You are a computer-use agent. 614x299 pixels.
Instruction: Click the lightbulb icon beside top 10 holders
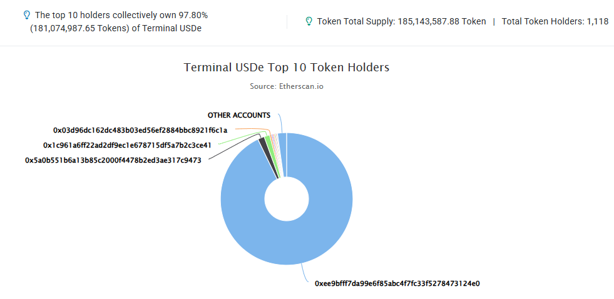pos(26,15)
